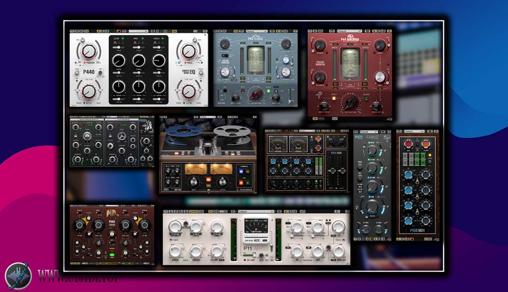Click the save preset icon in P11 Abyss toolbar

(233, 211)
